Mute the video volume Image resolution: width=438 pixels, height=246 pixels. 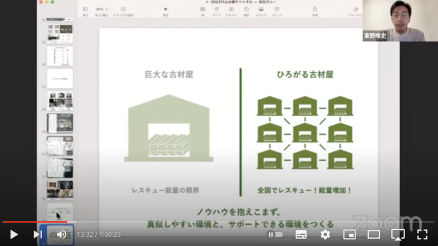[x=61, y=235]
